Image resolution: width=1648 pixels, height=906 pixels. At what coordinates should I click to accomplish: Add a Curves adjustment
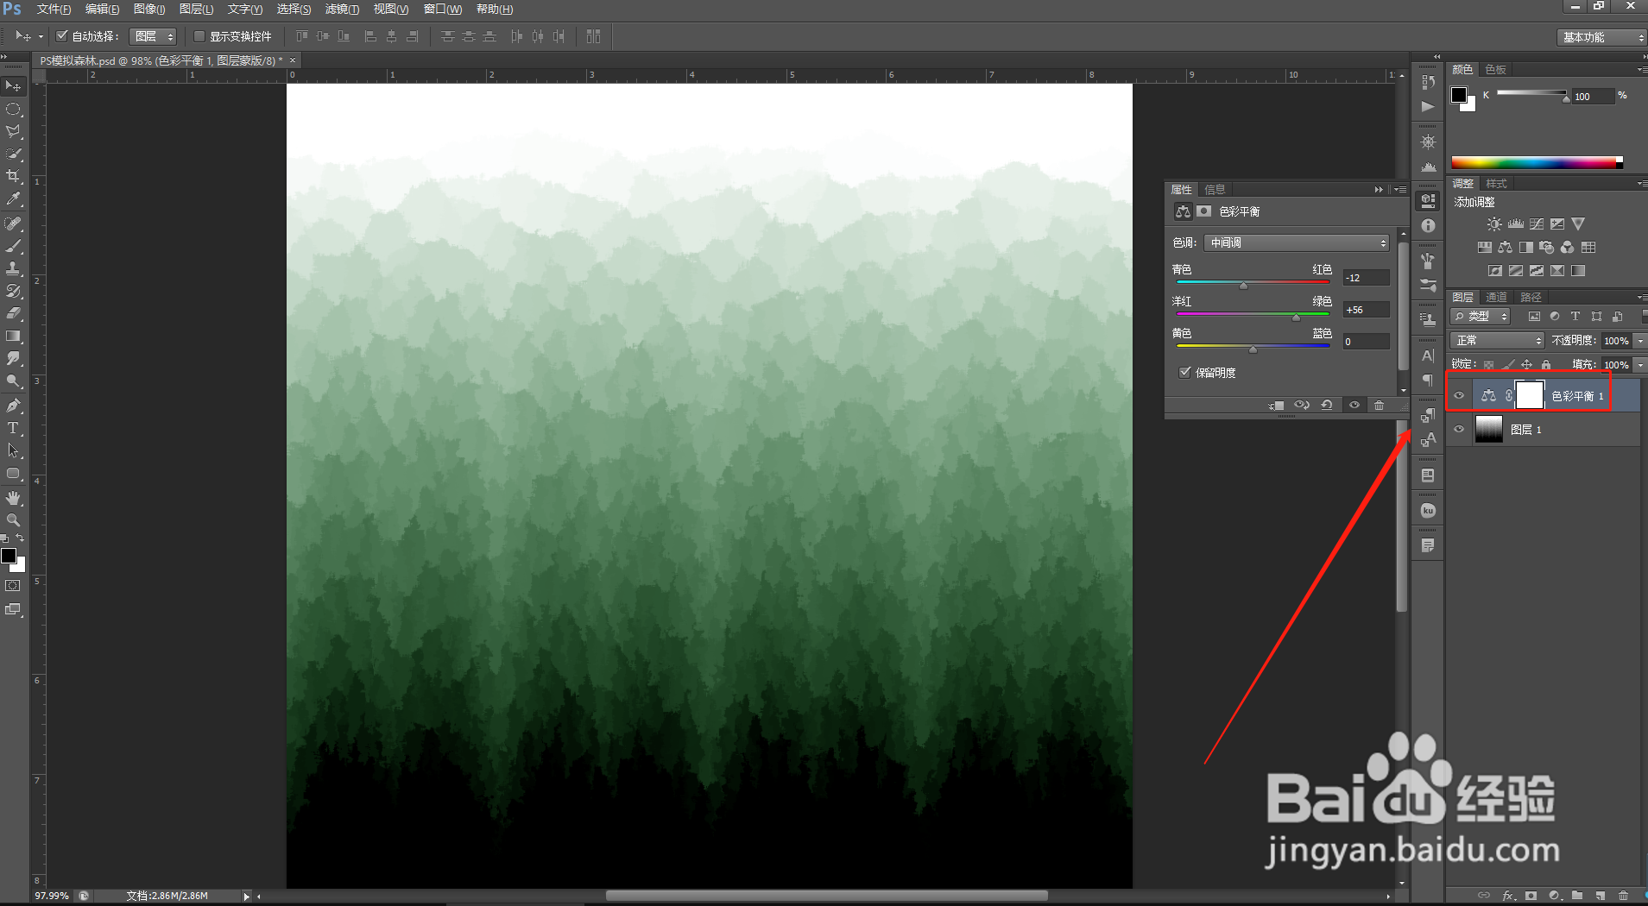point(1537,224)
